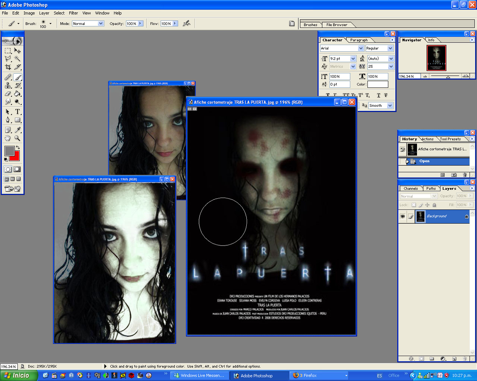477x381 pixels.
Task: Click the foreground gray color swatch
Action: (x=9, y=150)
